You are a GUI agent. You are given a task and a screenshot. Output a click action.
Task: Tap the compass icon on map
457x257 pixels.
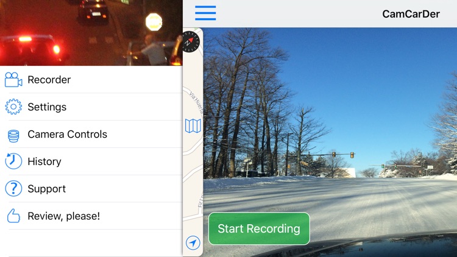tap(191, 41)
